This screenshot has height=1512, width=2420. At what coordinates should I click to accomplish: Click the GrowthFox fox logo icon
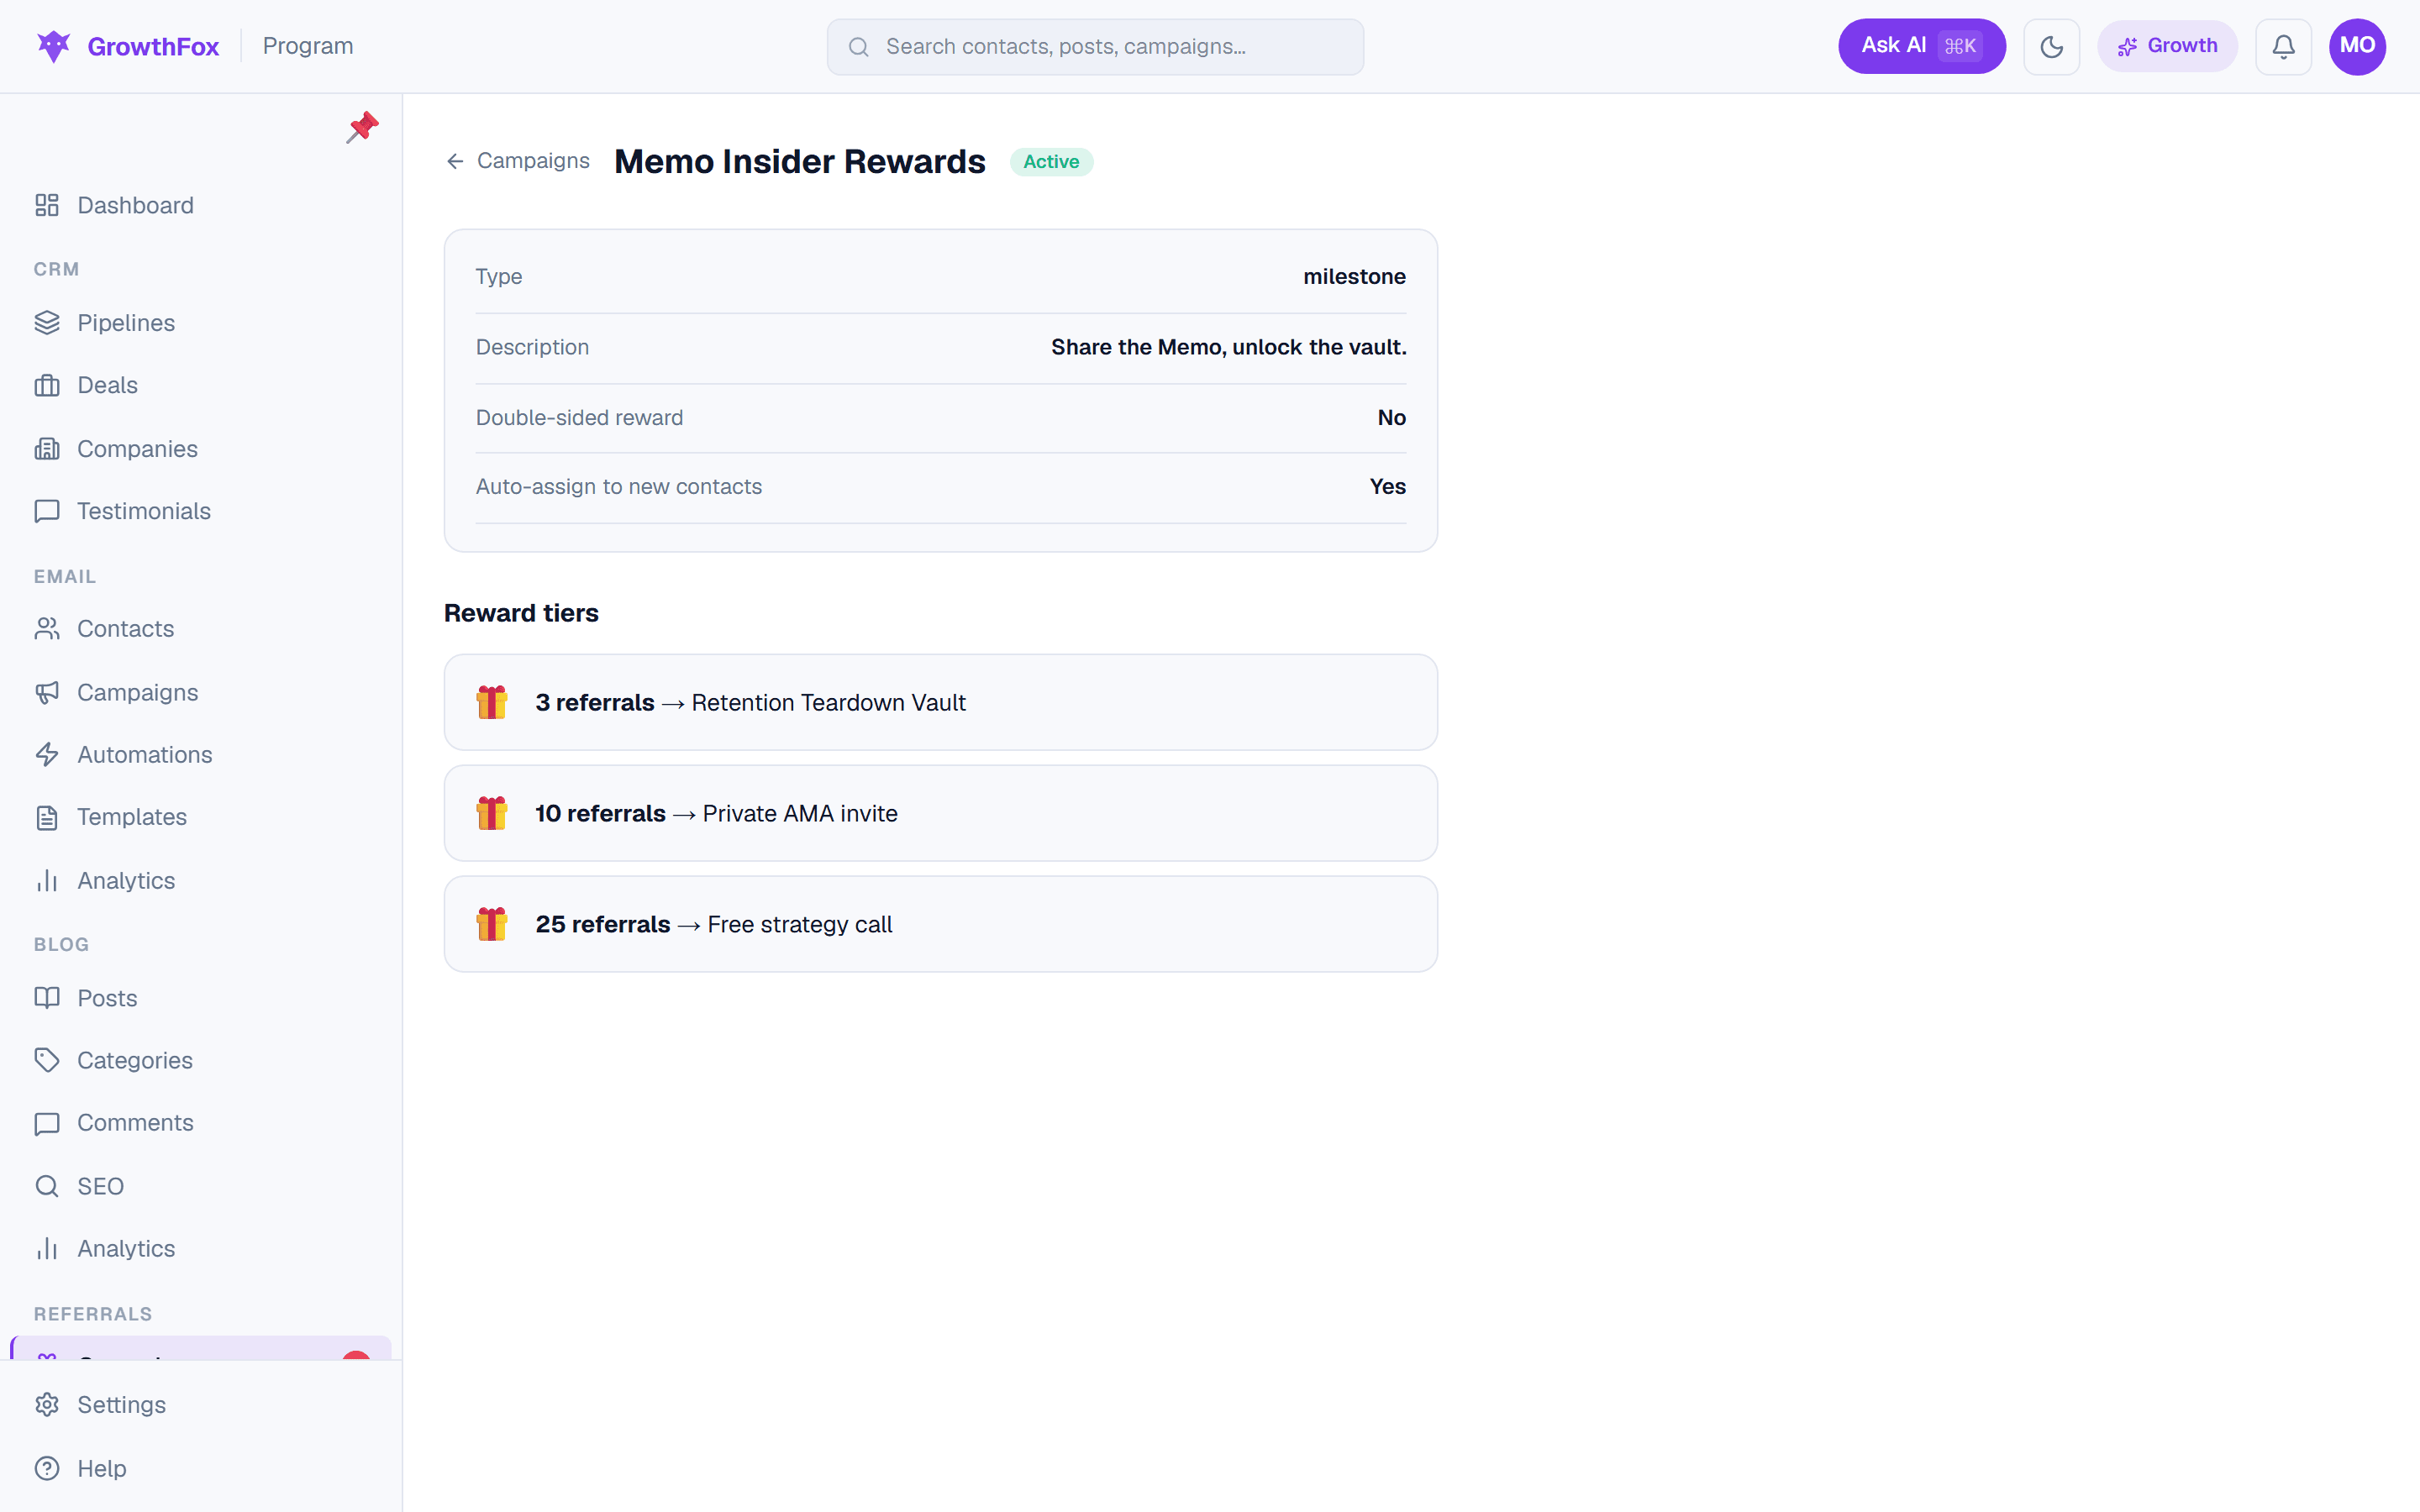(53, 46)
